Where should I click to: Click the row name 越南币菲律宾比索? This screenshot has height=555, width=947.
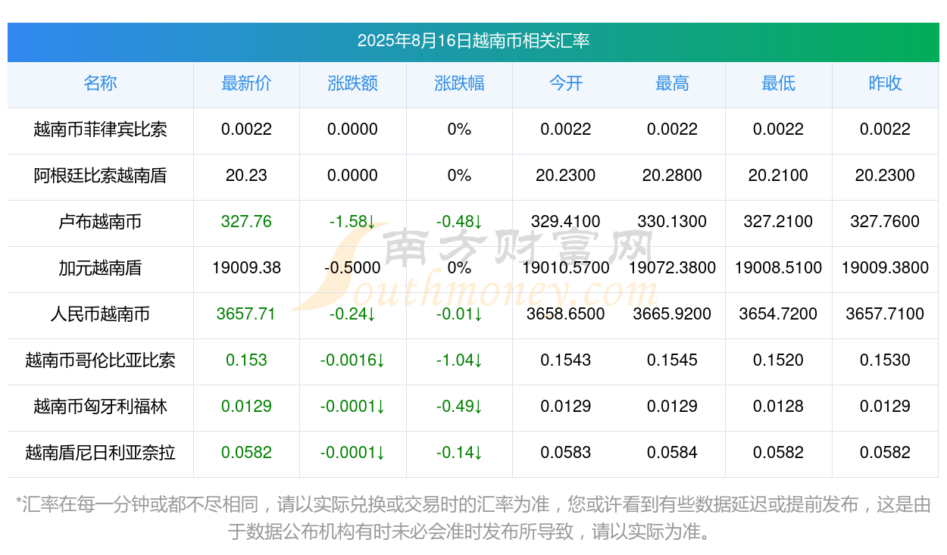[x=100, y=129]
